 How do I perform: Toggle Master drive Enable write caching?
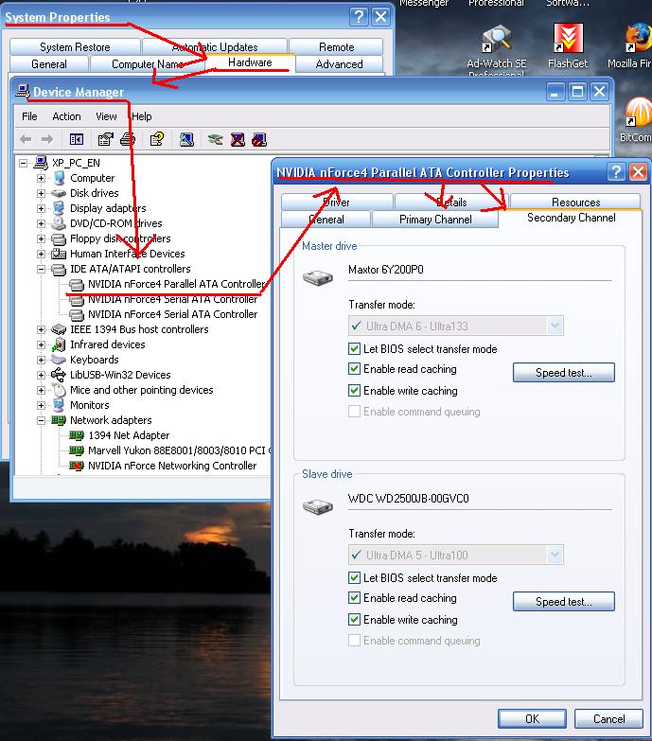pos(354,390)
